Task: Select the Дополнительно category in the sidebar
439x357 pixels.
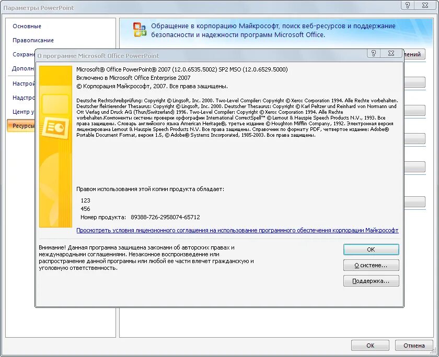Action: [x=23, y=68]
